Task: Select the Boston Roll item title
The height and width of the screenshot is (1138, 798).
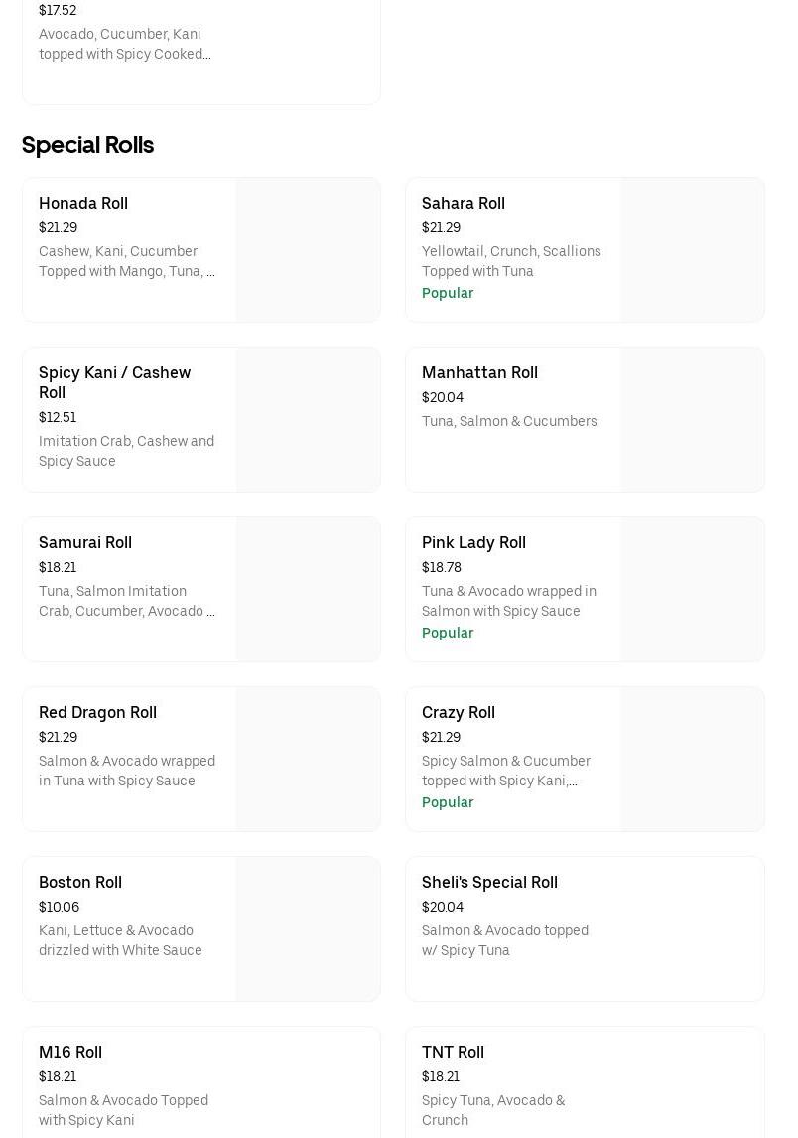Action: (x=80, y=882)
